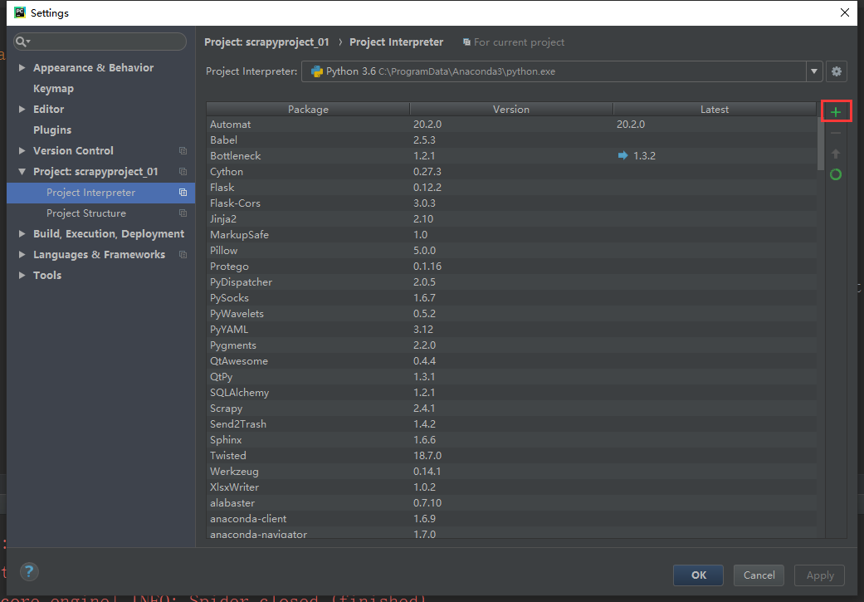This screenshot has height=602, width=864.
Task: Click the Latest column header
Action: [715, 109]
